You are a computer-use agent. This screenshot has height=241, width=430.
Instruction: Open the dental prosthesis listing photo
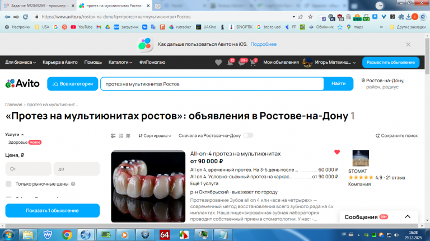click(148, 186)
